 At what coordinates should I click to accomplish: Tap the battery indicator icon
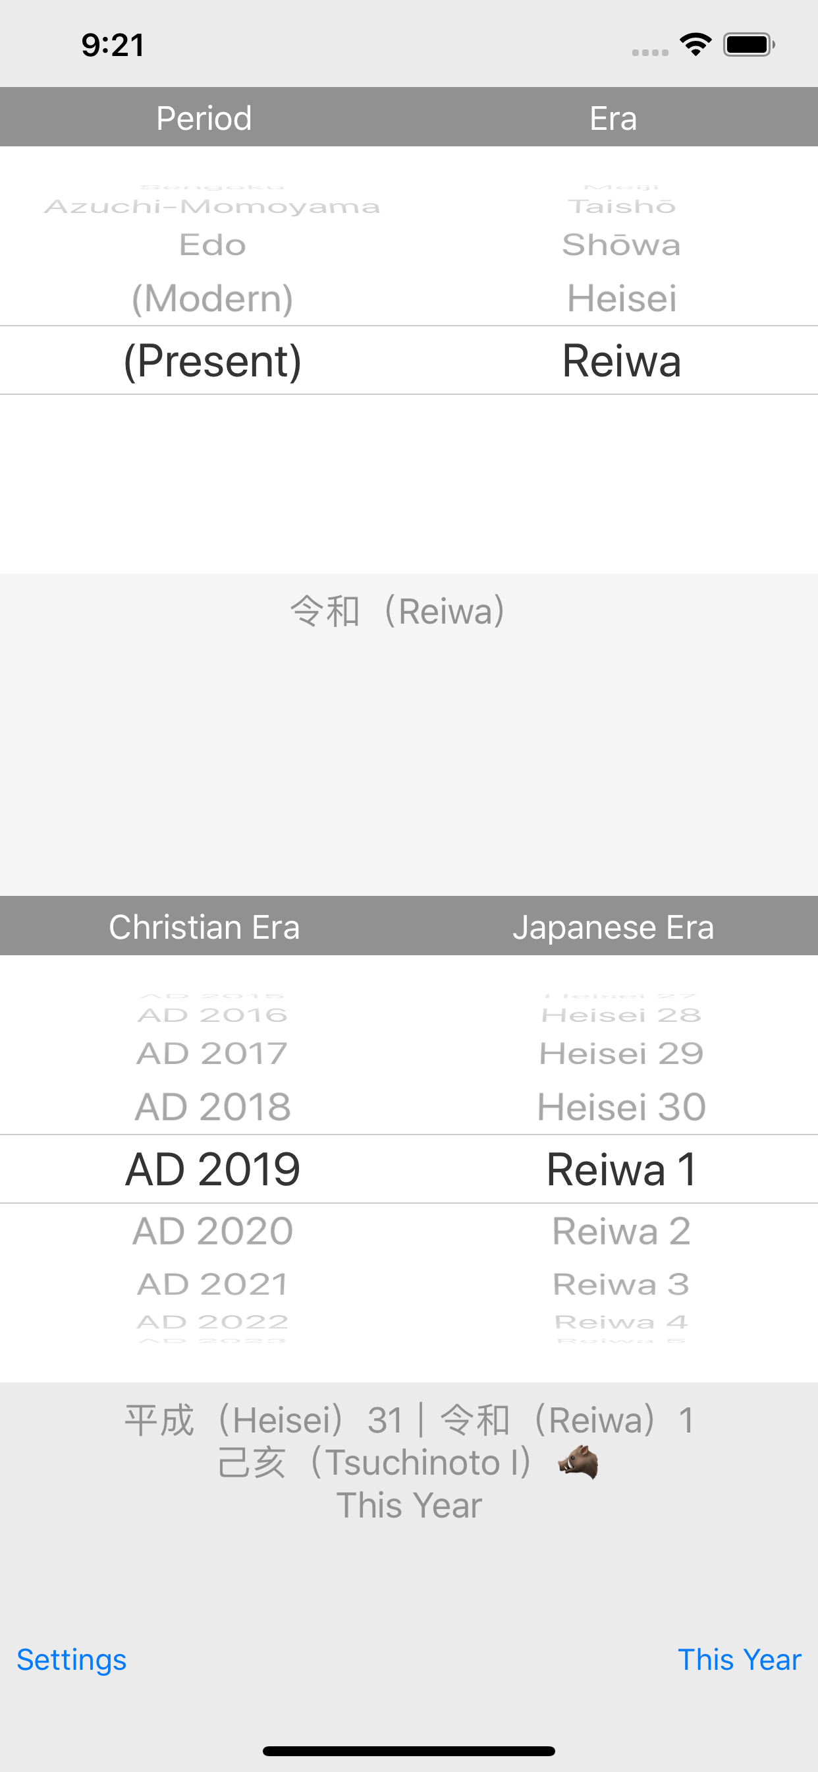750,45
